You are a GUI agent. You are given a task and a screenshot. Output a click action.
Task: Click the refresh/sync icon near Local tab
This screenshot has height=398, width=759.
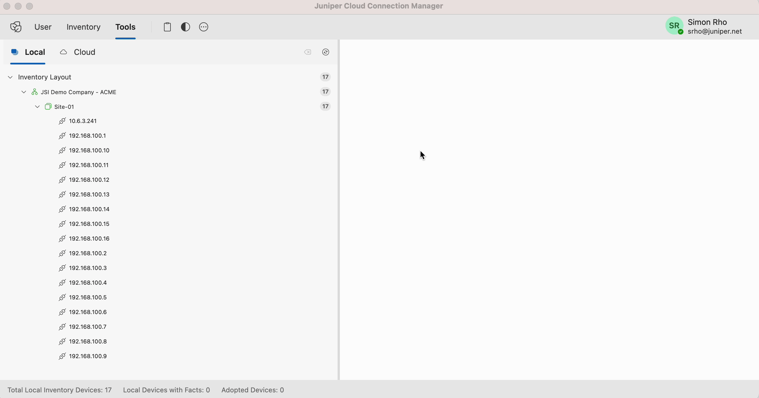326,52
